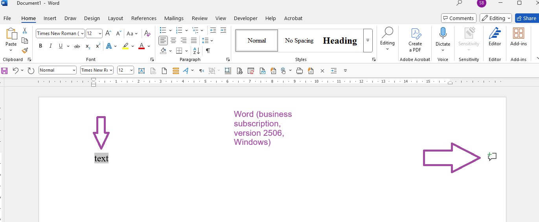The height and width of the screenshot is (222, 539).
Task: Apply superscript formatting
Action: (x=98, y=46)
